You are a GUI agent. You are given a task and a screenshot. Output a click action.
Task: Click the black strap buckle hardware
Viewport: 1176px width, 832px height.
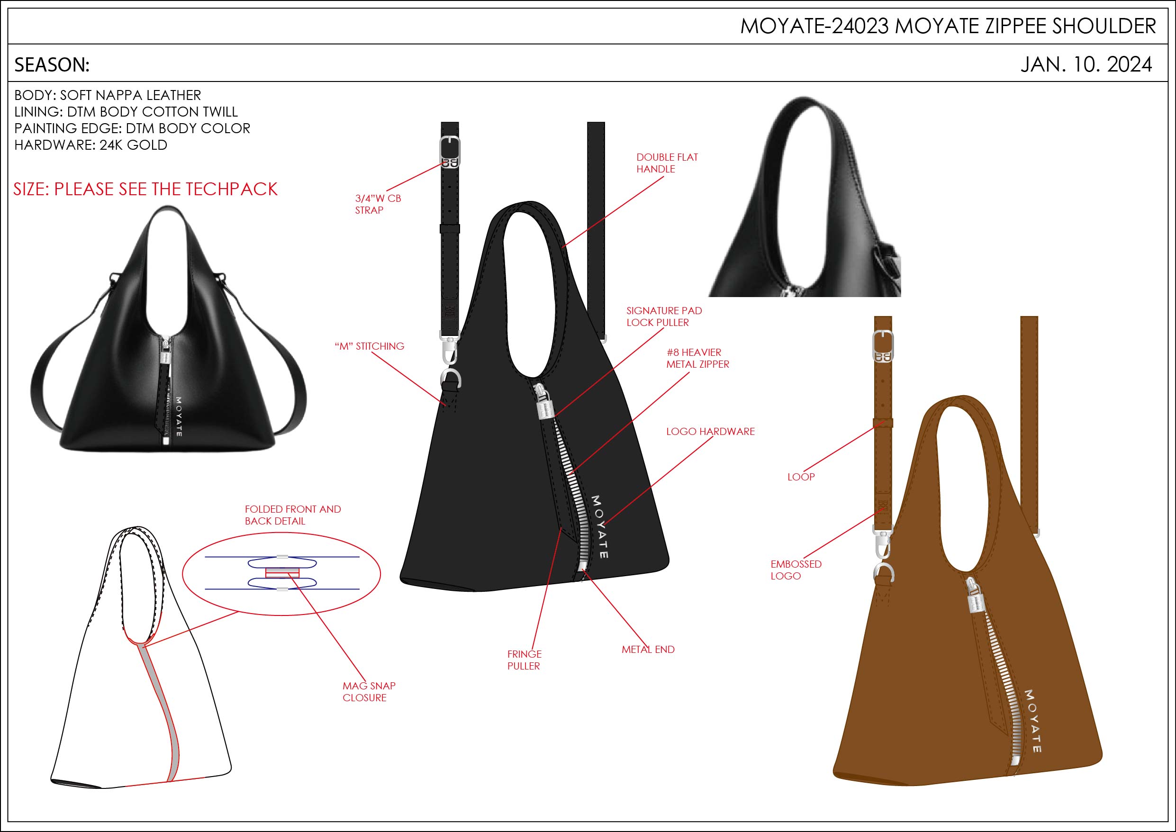click(x=450, y=152)
